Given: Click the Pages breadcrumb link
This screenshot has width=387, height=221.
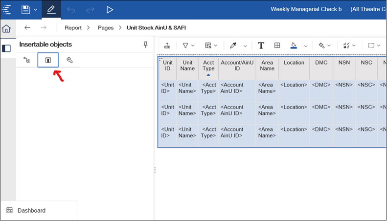Looking at the screenshot, I should pos(106,28).
